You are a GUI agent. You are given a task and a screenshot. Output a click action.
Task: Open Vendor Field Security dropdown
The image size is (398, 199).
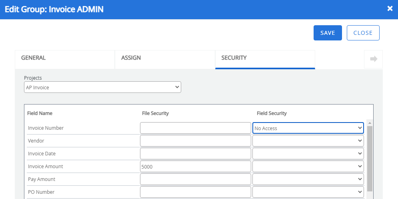coord(308,141)
